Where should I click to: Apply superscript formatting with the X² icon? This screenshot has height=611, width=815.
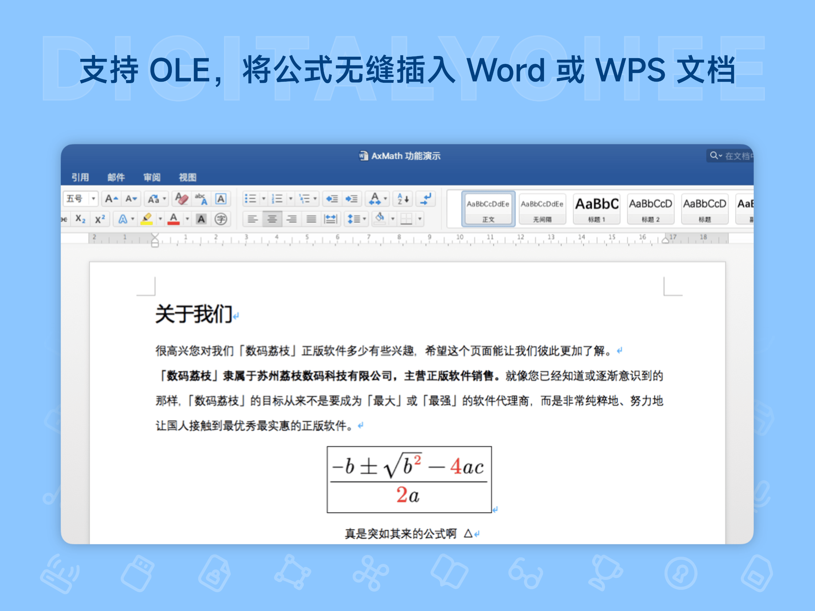point(100,220)
